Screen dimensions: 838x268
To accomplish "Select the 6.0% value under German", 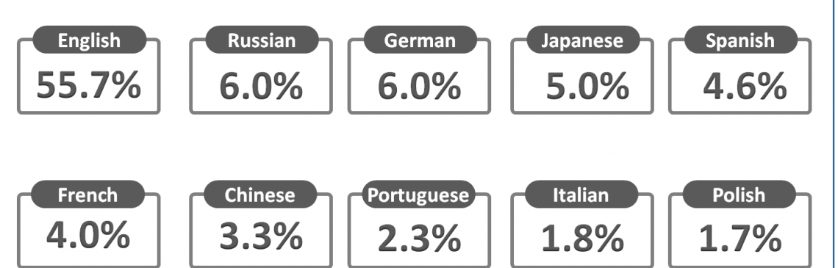I will point(419,86).
